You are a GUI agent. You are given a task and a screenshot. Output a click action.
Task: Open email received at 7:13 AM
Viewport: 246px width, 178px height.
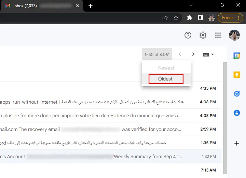[x=111, y=170]
